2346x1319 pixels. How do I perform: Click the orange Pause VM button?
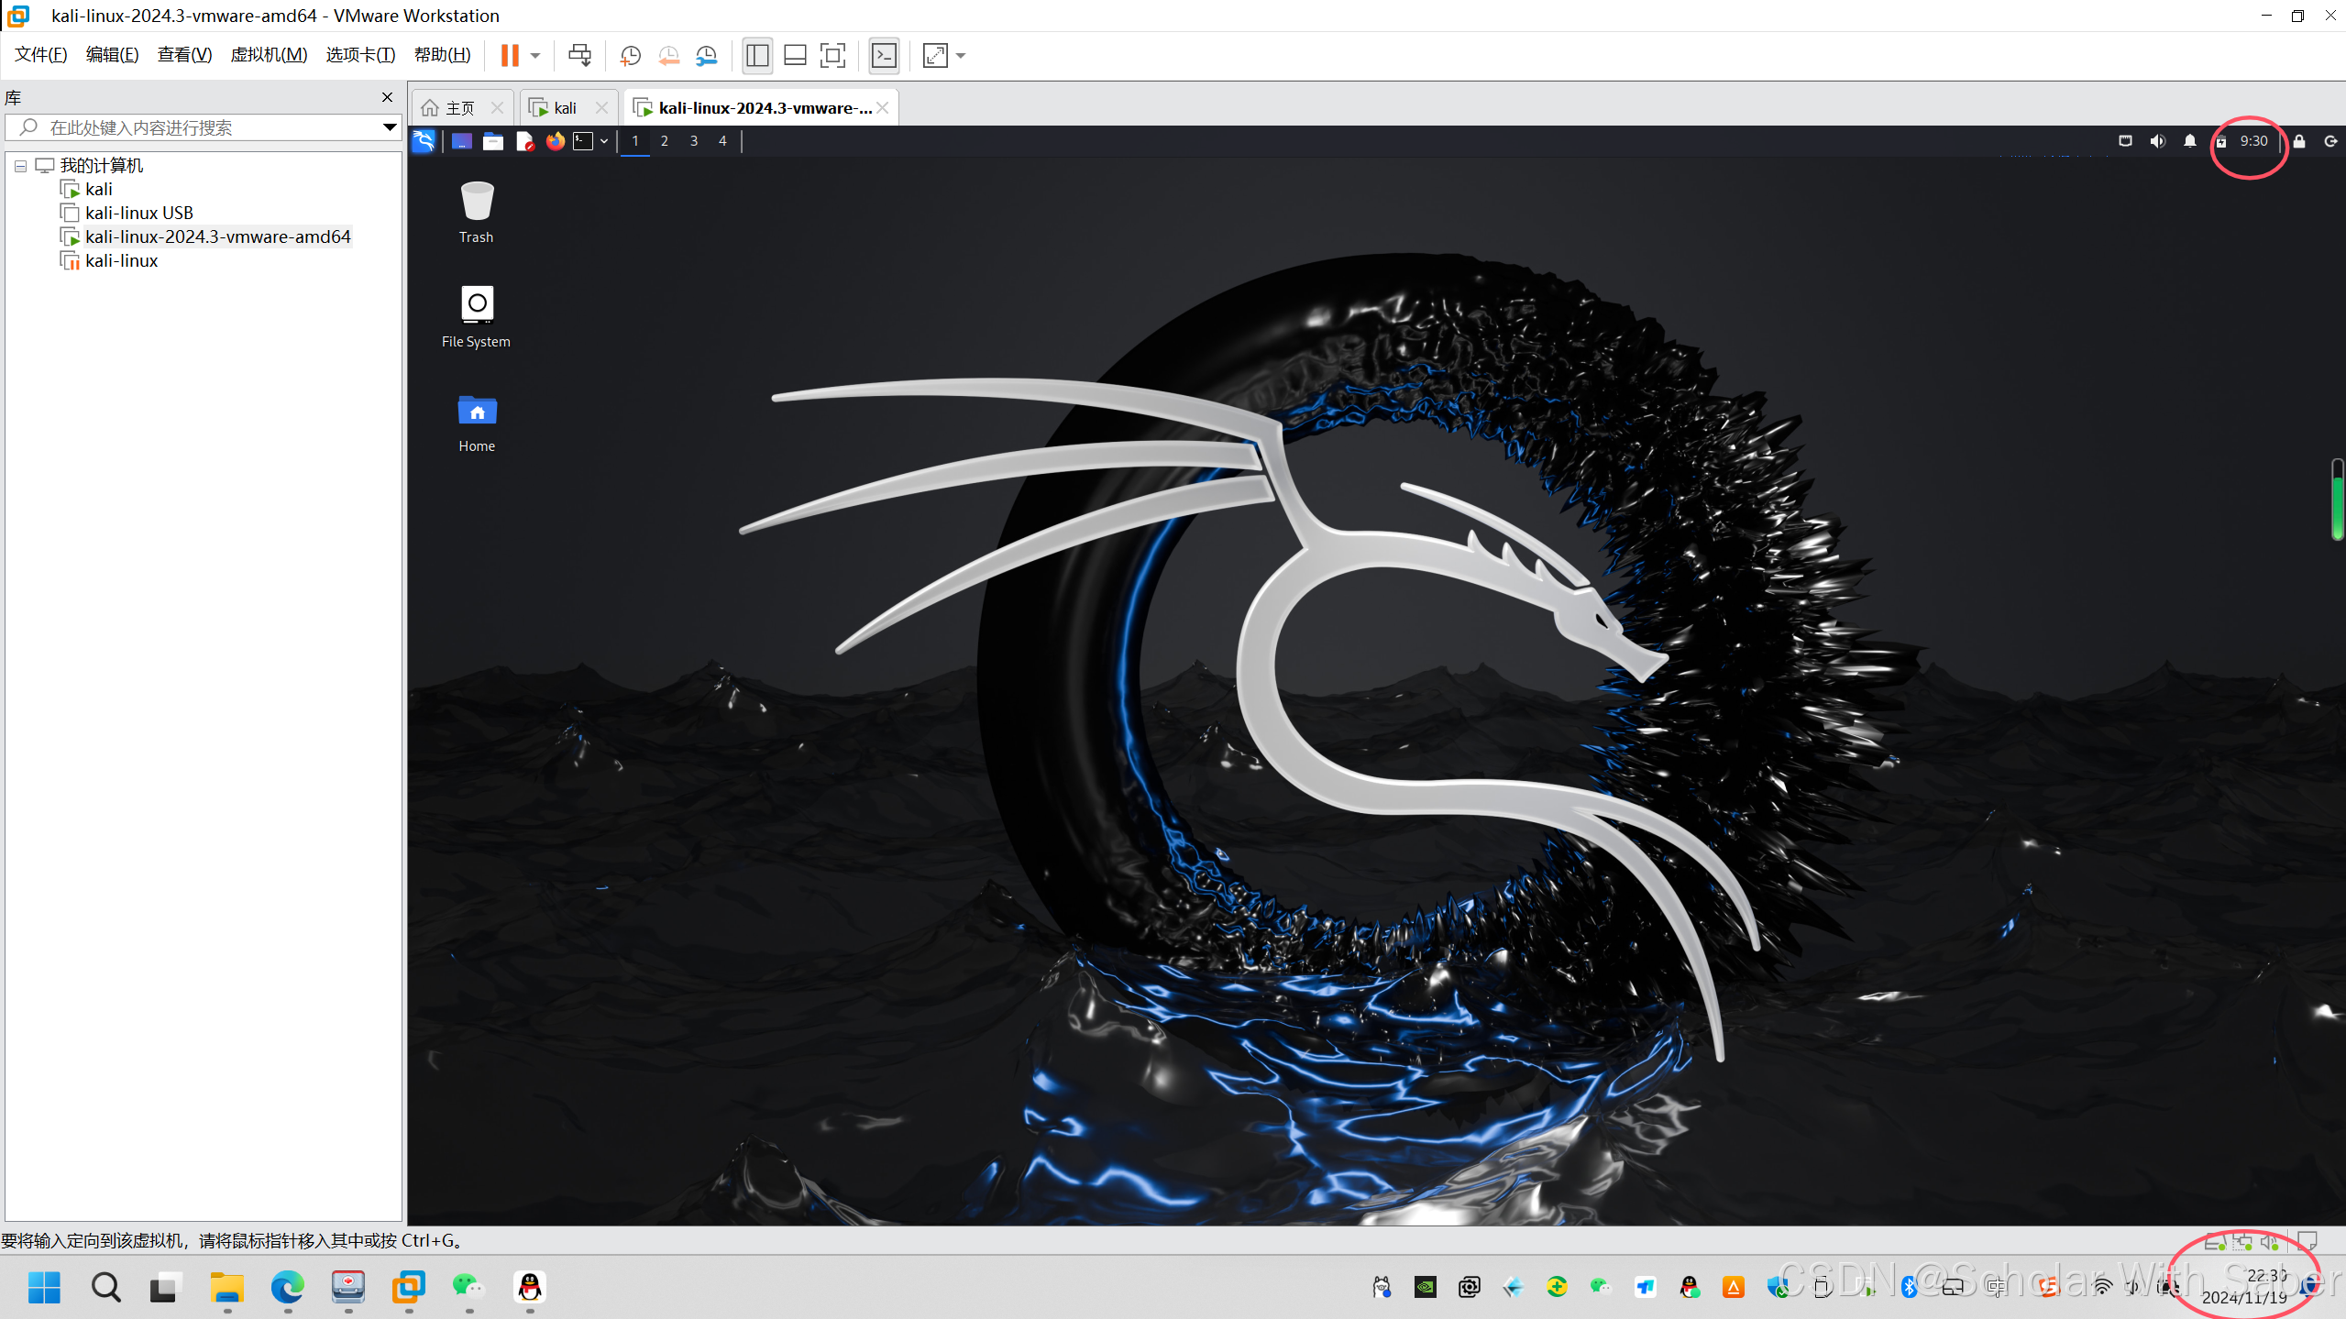tap(510, 56)
